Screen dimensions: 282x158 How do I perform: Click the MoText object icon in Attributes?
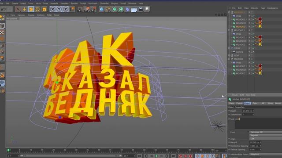tap(230, 99)
